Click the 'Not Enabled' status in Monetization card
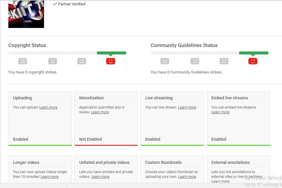 90,139
